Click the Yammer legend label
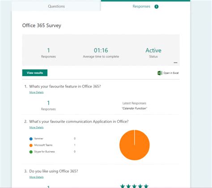The image size is (212, 188). tap(38, 139)
